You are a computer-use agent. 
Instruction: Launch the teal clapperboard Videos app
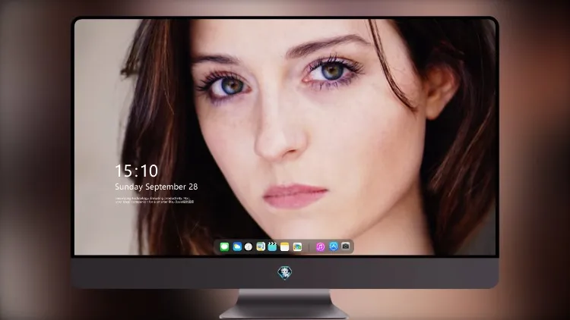(x=272, y=246)
